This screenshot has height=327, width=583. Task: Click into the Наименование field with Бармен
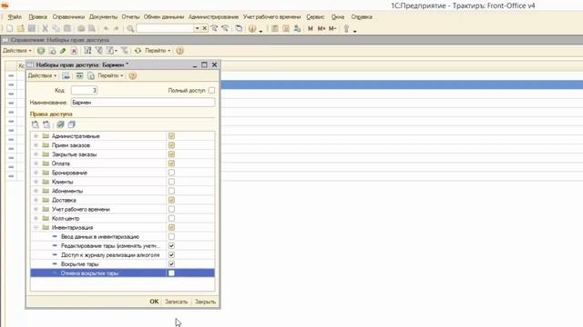tap(143, 103)
